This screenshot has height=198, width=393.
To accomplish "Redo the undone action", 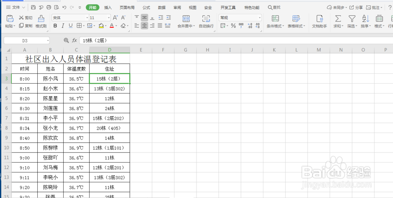I will (72, 7).
